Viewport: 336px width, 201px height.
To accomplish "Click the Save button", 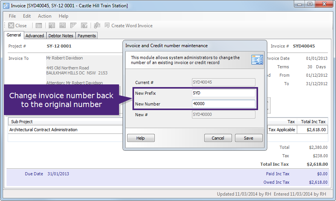I will (x=248, y=138).
